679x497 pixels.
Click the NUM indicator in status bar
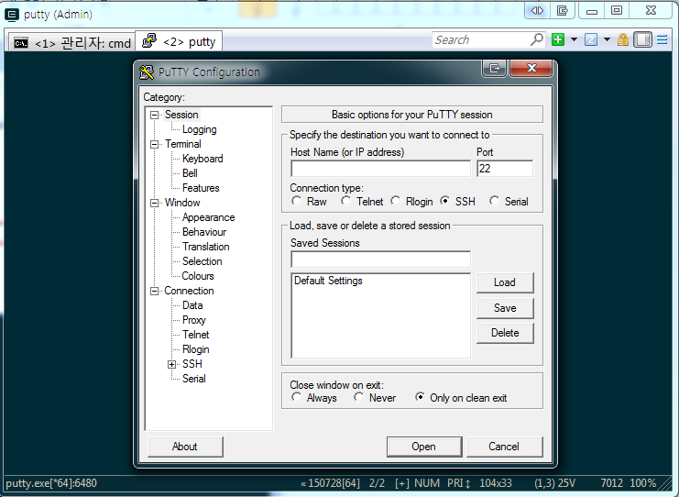pos(426,483)
